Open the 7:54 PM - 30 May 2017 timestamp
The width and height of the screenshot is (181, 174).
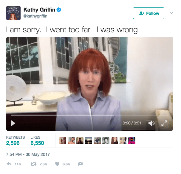click(x=28, y=154)
